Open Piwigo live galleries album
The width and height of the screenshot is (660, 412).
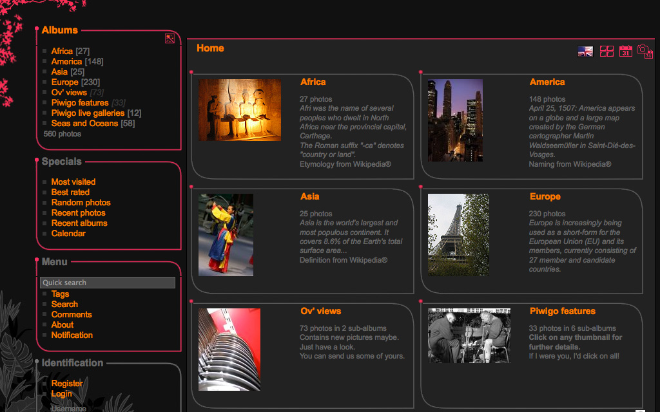(88, 113)
